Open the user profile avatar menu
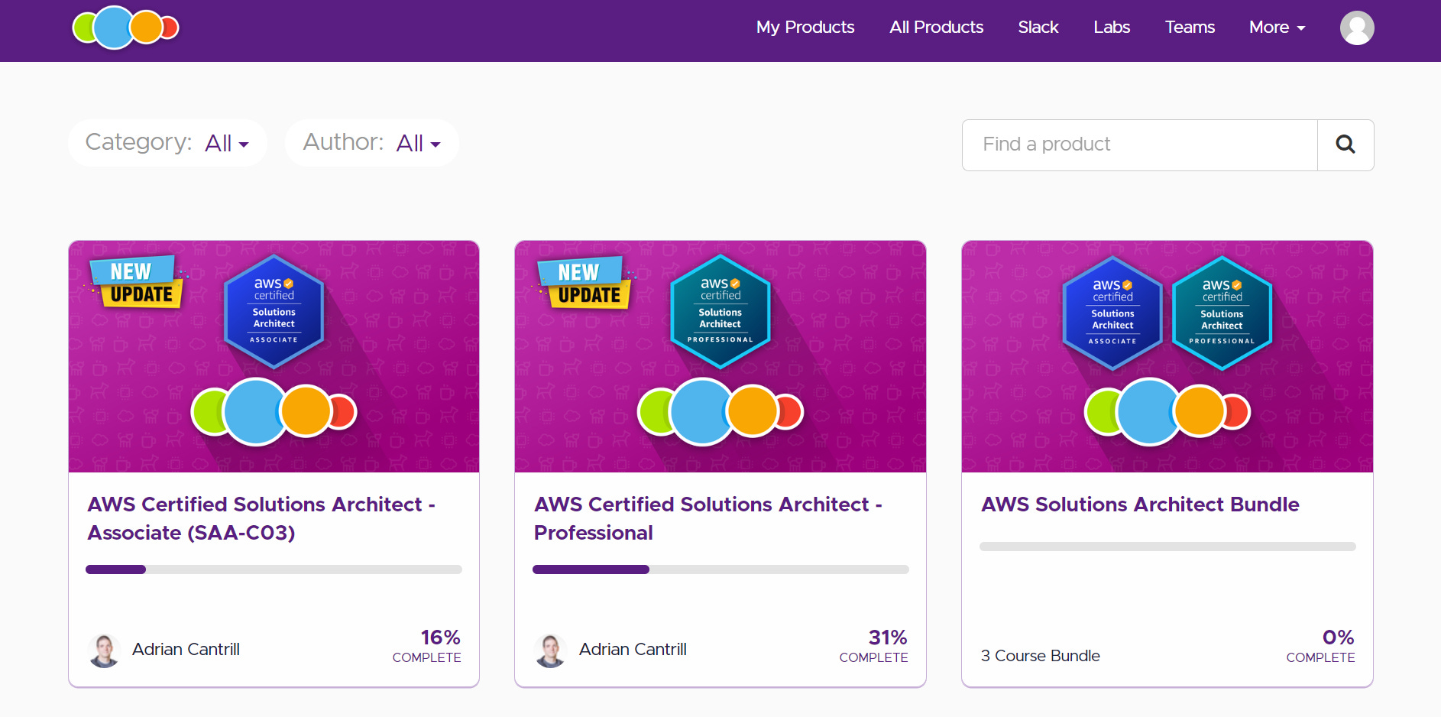 (1357, 28)
